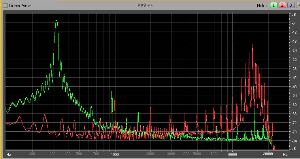The width and height of the screenshot is (300, 159).
Task: Click the 'Linear View' label text
Action: 21,5
